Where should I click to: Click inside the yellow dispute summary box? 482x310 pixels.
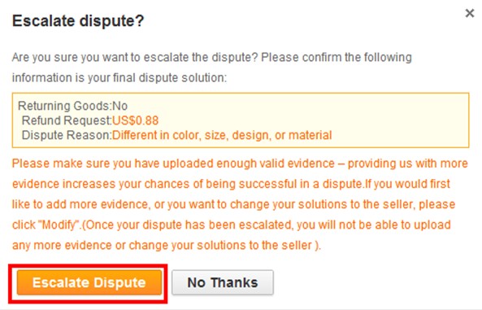point(241,120)
